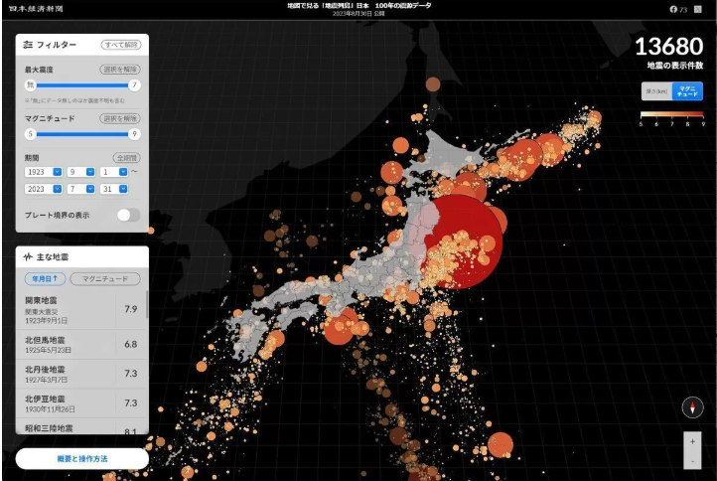Sort earthquake list by マグニチュード
This screenshot has width=717, height=481.
click(103, 279)
